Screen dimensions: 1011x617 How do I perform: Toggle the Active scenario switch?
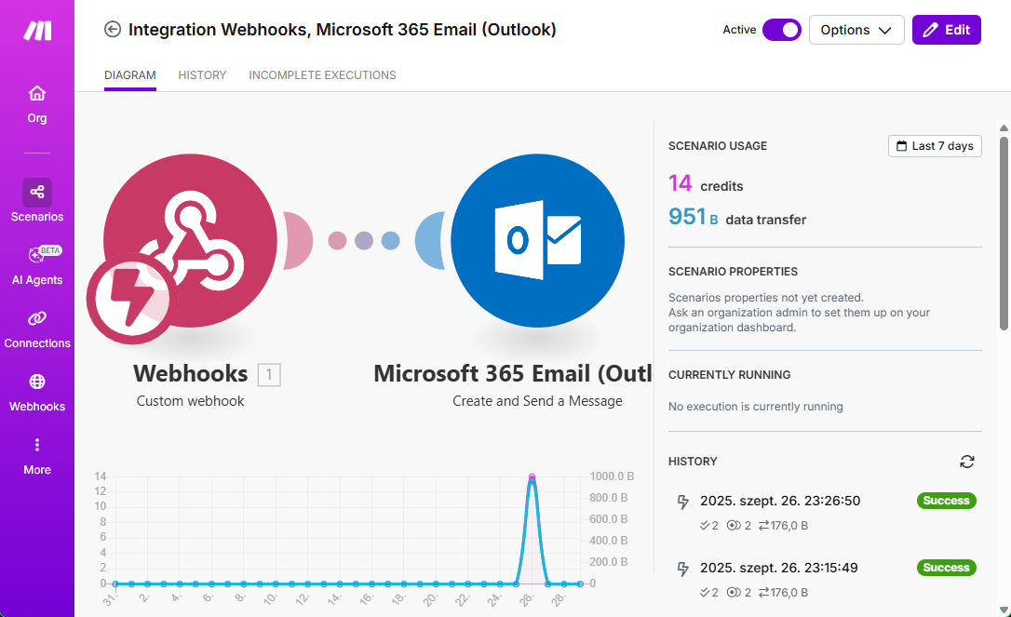click(x=781, y=30)
